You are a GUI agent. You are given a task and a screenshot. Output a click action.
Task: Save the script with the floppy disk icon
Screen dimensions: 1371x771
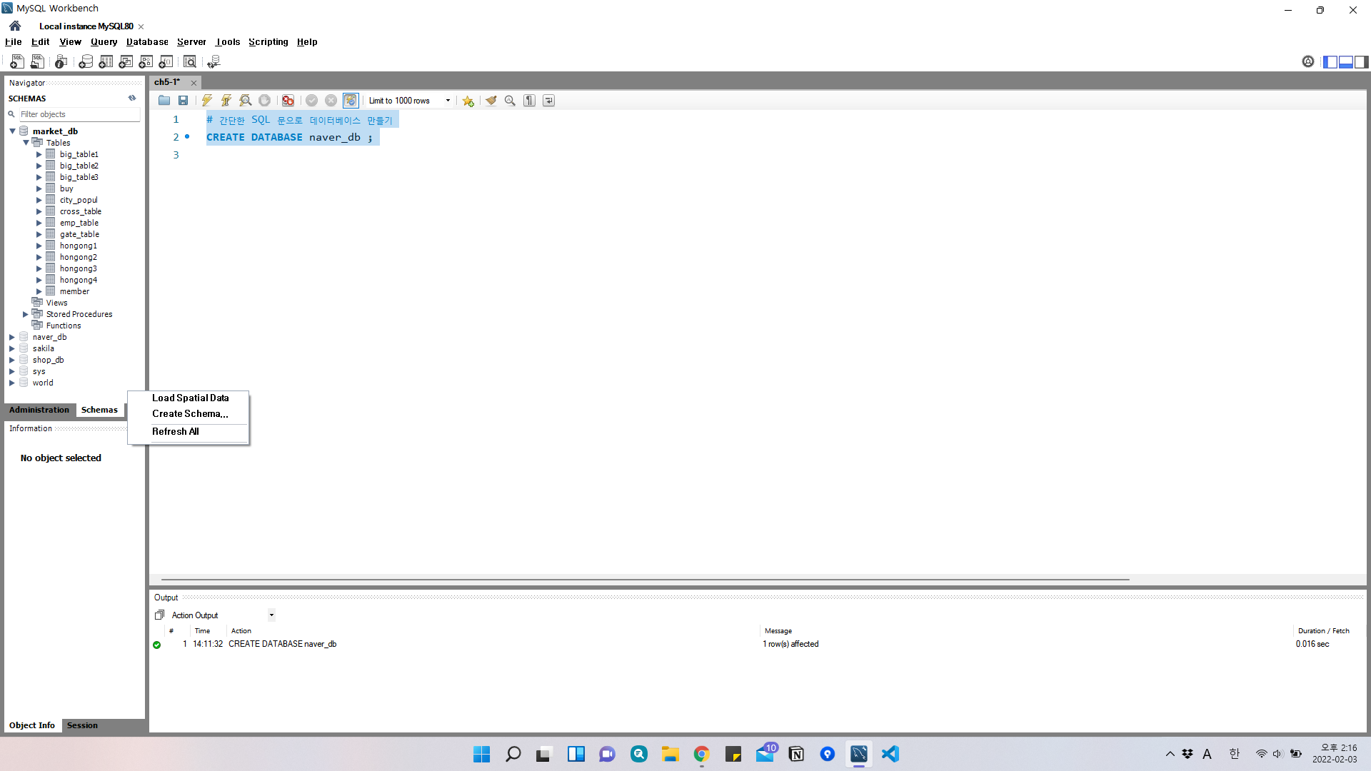click(x=184, y=101)
